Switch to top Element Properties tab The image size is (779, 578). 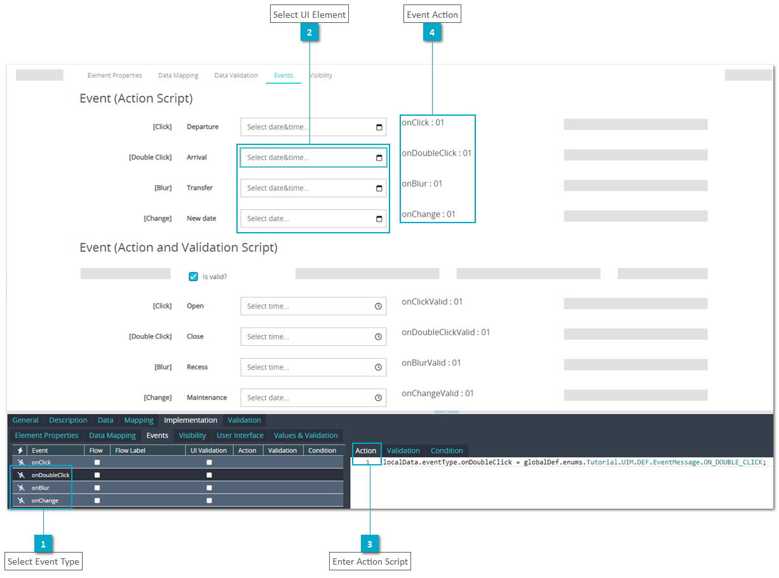(x=115, y=75)
